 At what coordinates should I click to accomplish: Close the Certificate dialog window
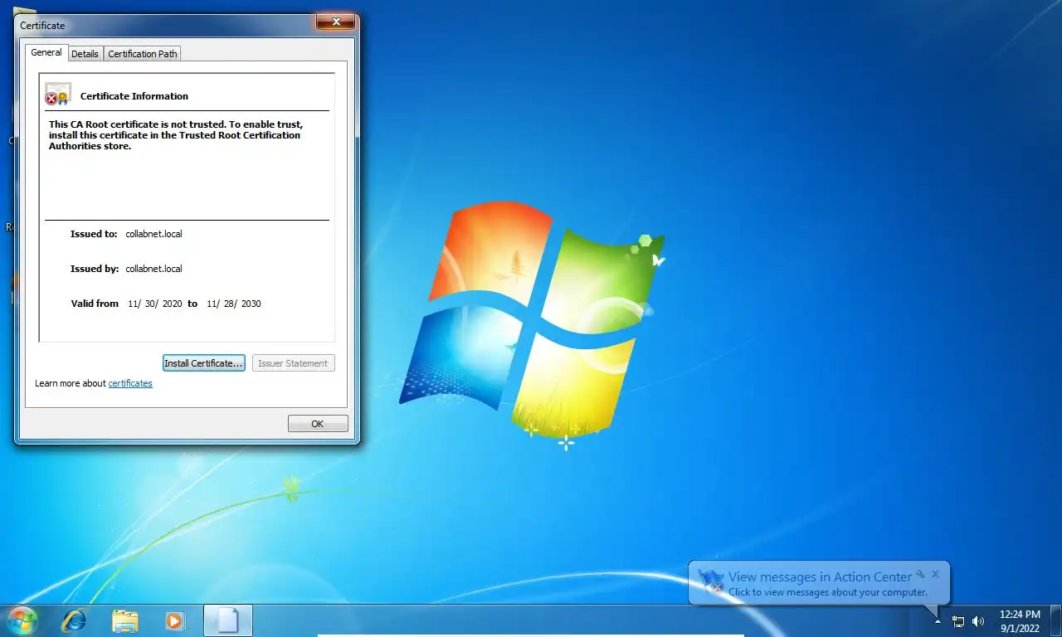point(336,22)
